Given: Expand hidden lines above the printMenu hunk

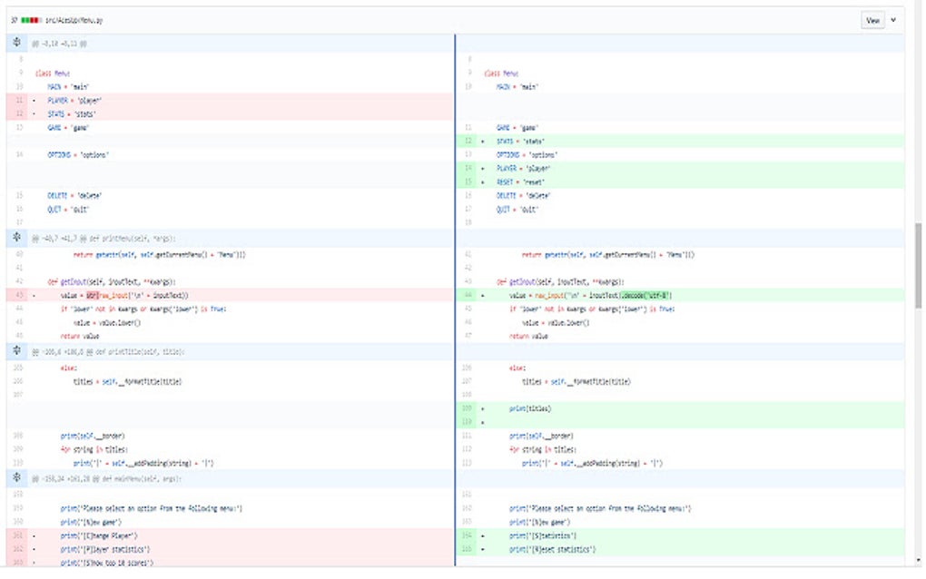Looking at the screenshot, I should [x=18, y=239].
